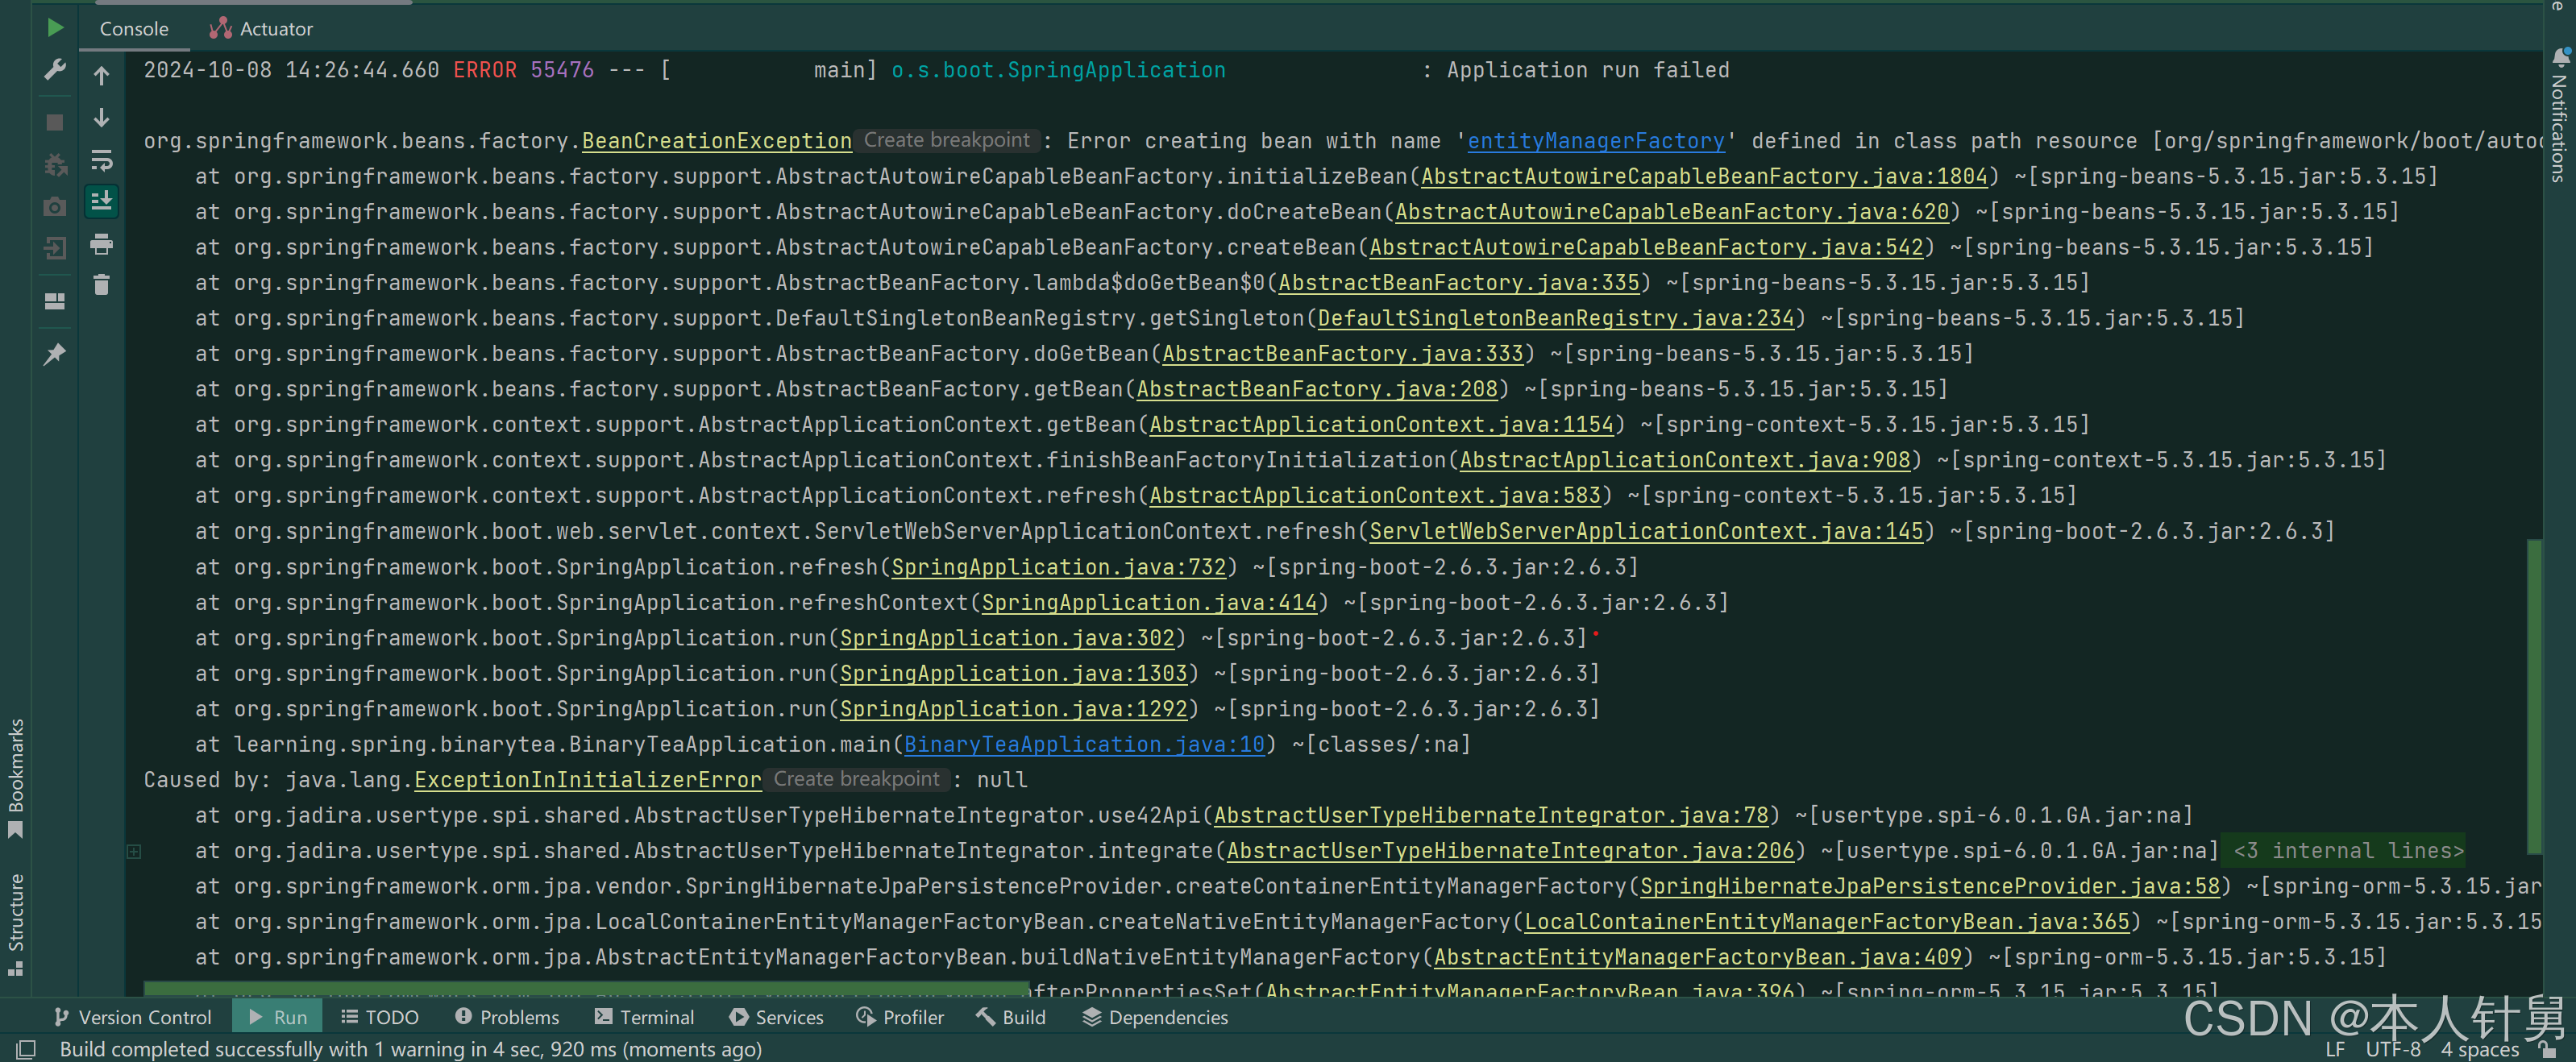
Task: Click Create breakpoint next to BeanCreationException
Action: [946, 140]
